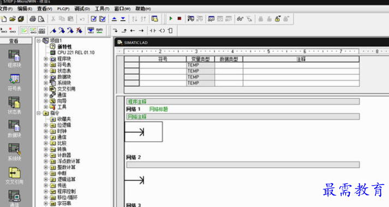Create a new project with toolbar icon
This screenshot has width=389, height=207.
[x=4, y=19]
